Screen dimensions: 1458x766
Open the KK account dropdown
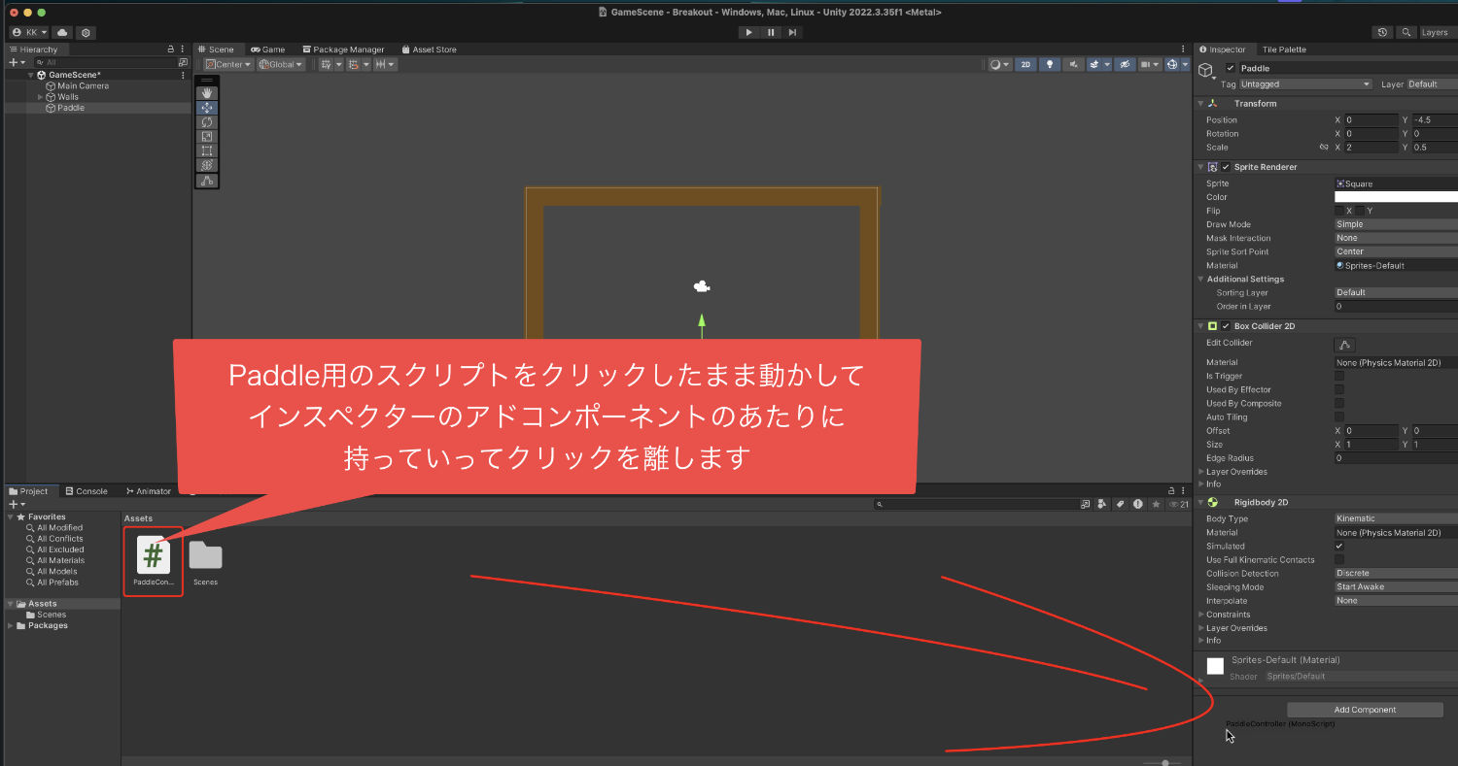pos(29,32)
